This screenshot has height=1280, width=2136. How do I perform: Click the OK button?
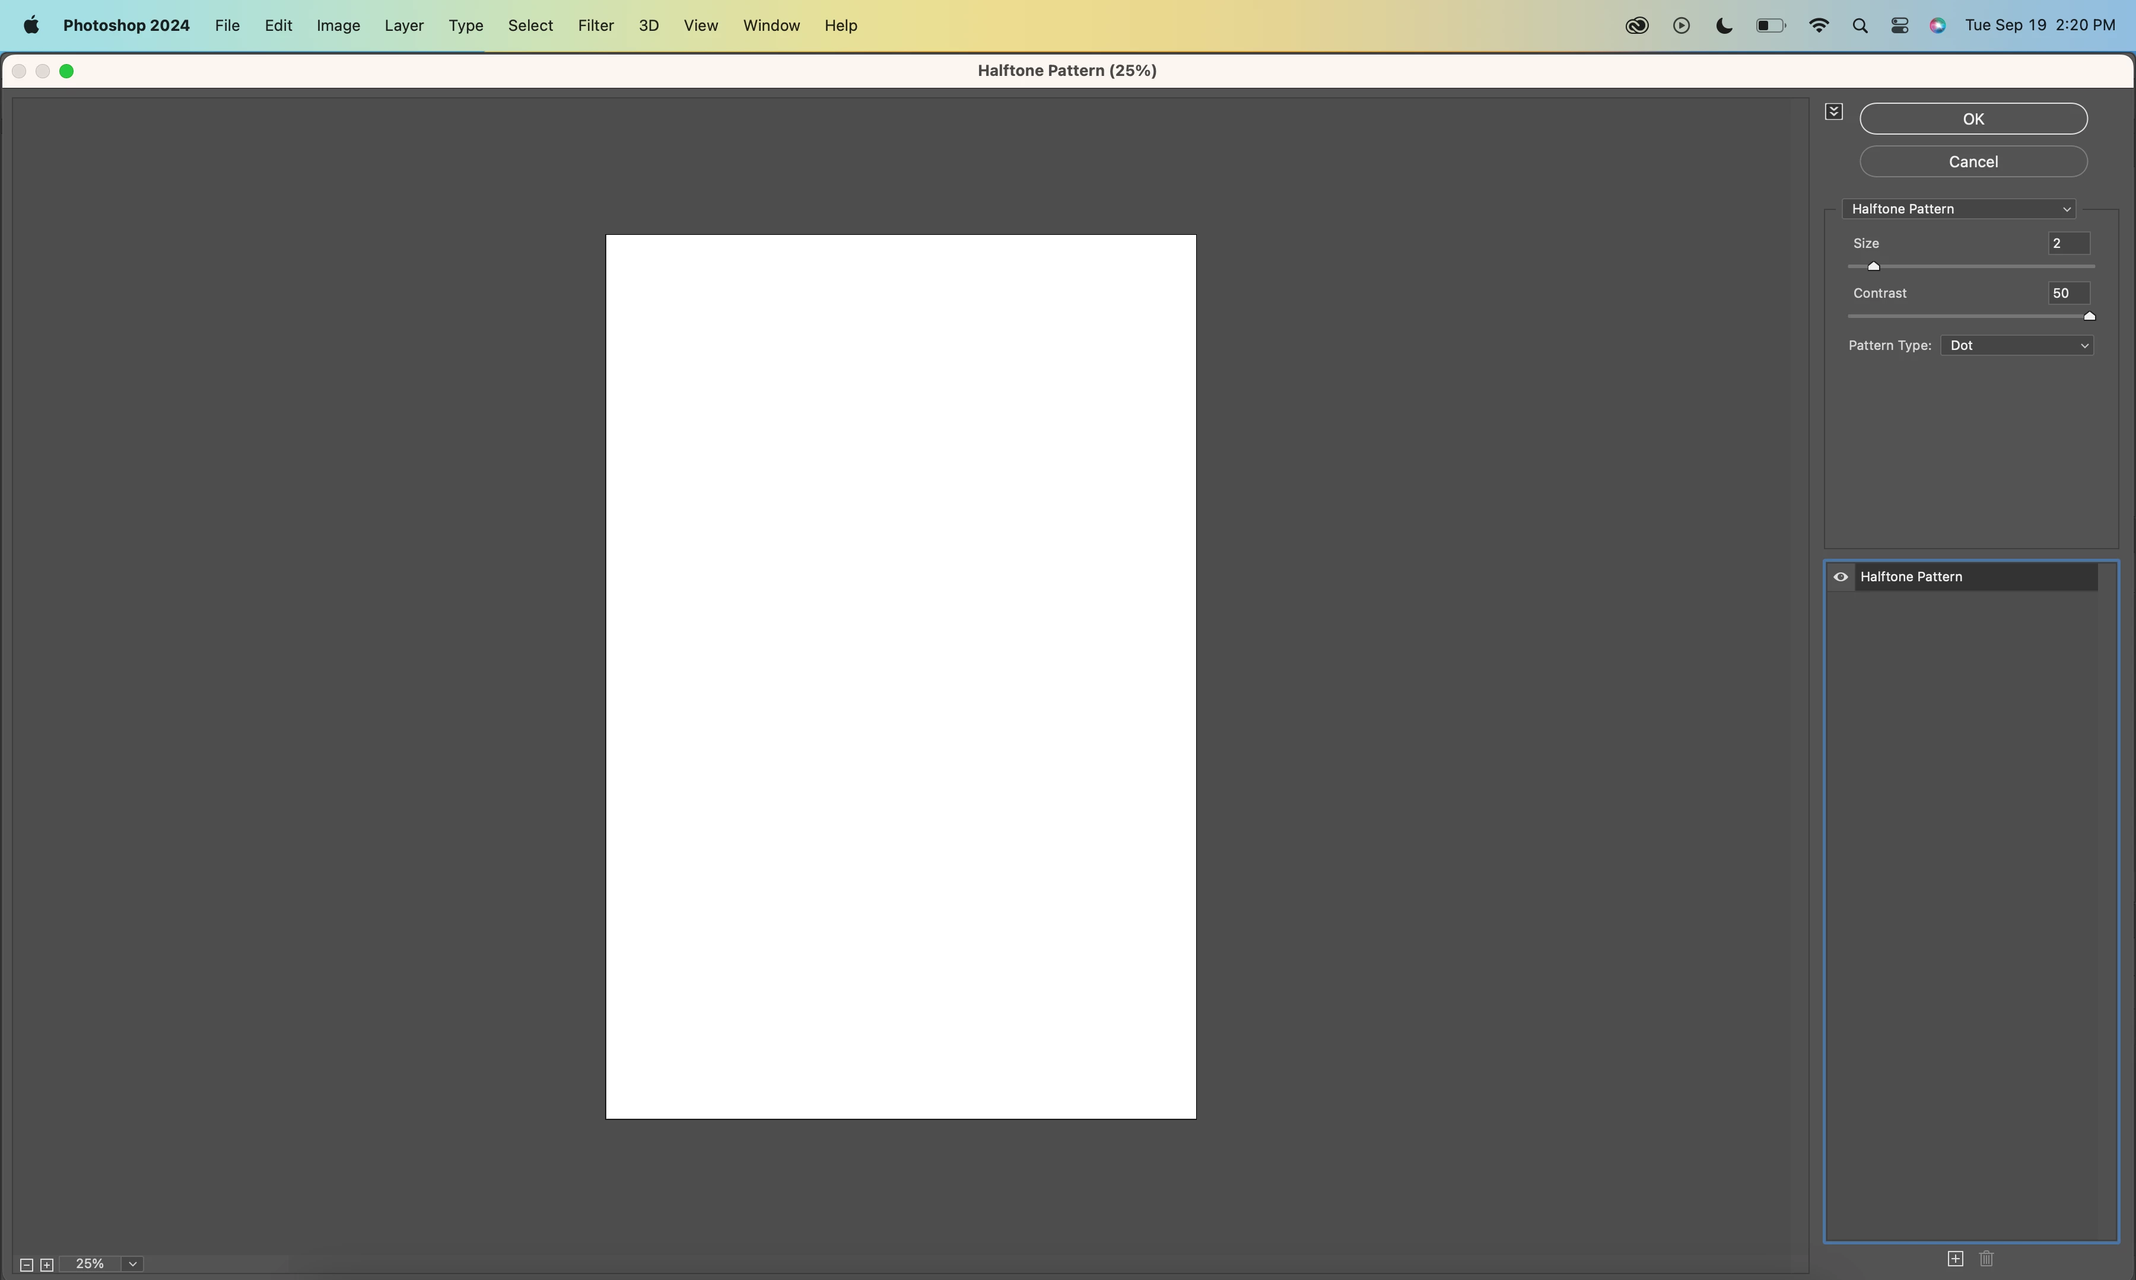[x=1973, y=119]
